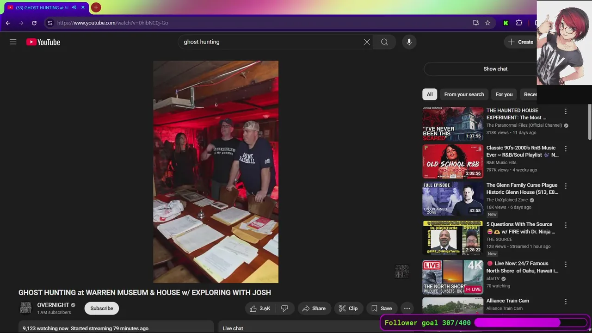Open options for Glenn Family Curse video
Viewport: 592px width, 333px height.
pos(565,186)
